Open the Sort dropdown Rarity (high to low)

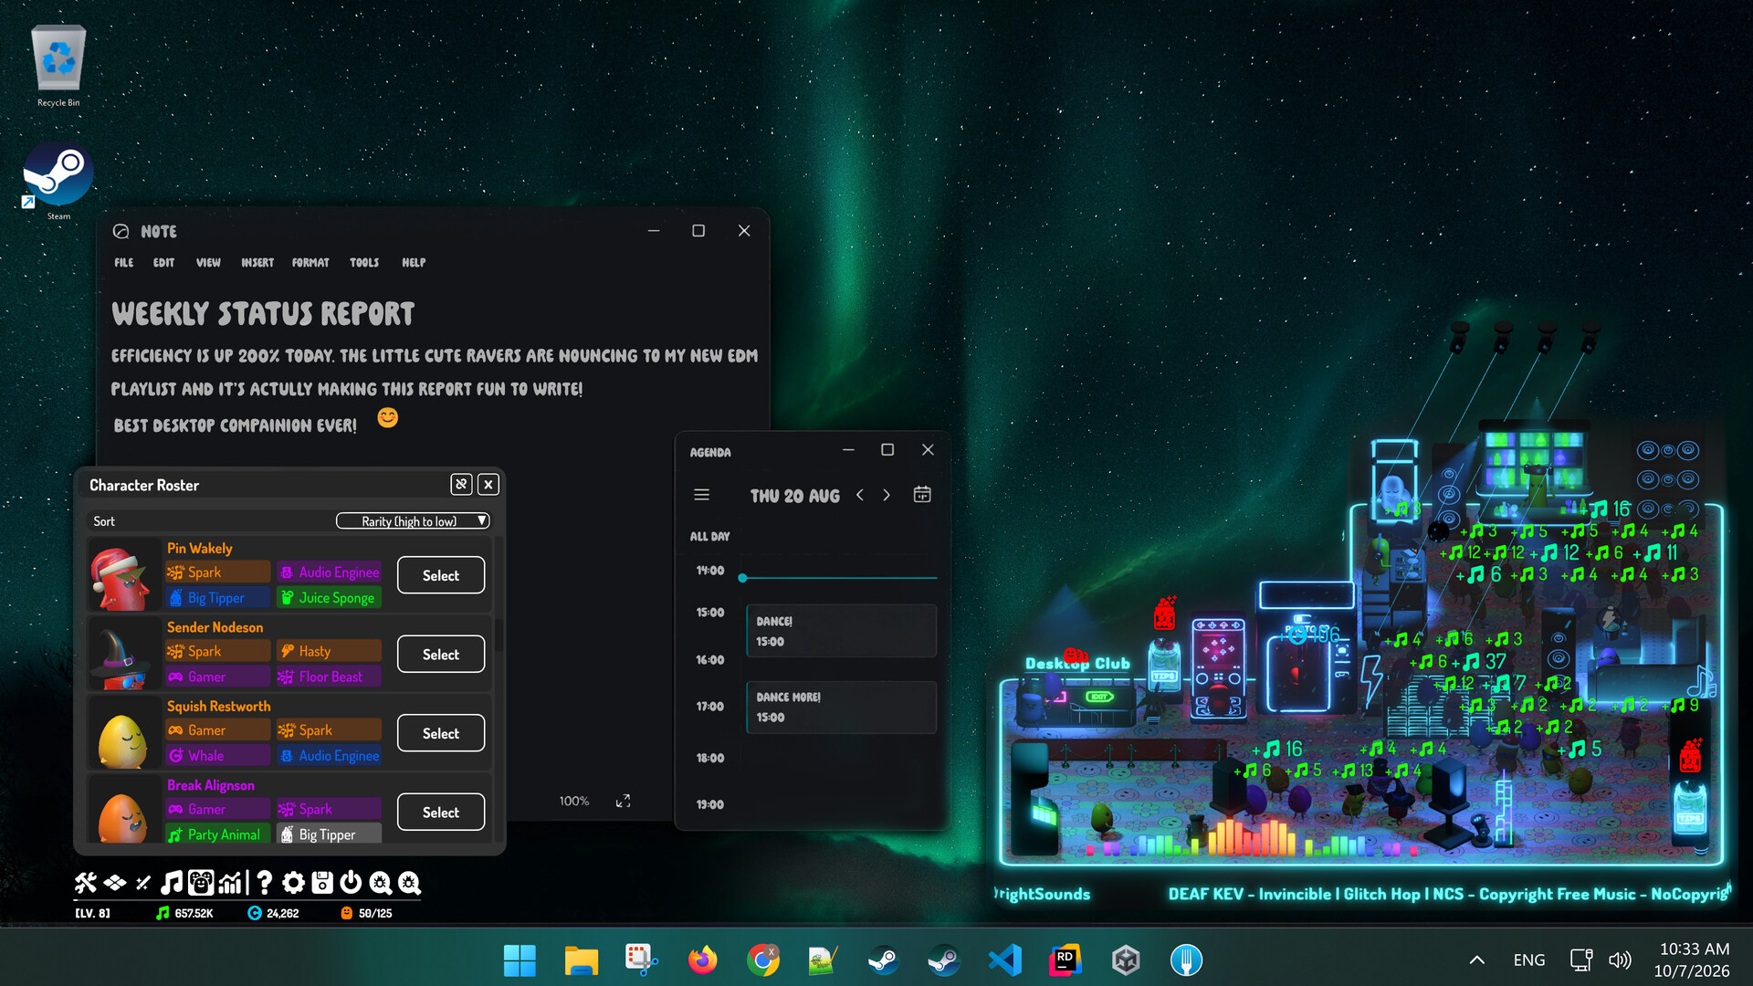coord(413,521)
